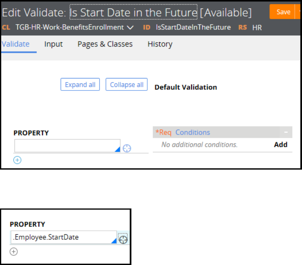Open the Input tab

53,44
